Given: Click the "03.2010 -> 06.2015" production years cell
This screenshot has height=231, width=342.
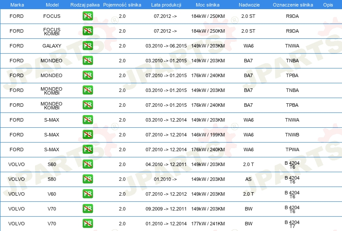Looking at the screenshot, I should pyautogui.click(x=166, y=46).
